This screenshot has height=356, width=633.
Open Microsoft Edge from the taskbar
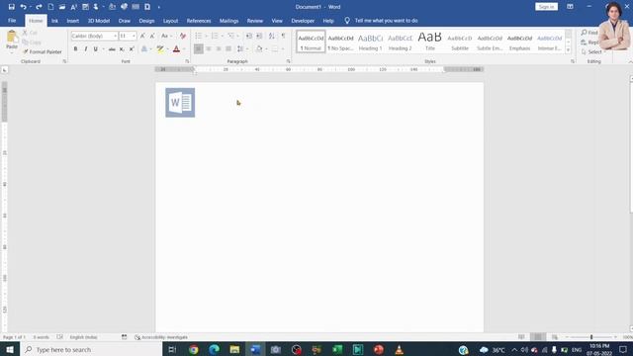point(214,349)
